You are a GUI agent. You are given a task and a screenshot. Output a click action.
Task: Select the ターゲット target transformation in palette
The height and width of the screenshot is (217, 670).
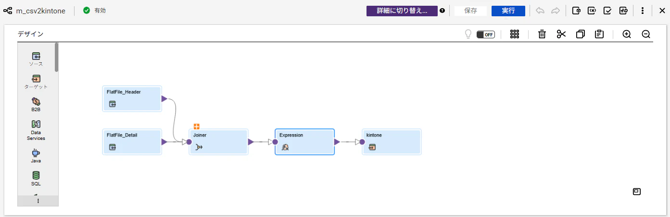(x=36, y=82)
